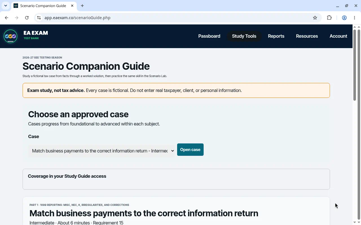
Task: Go to the Reports menu
Action: click(x=276, y=36)
